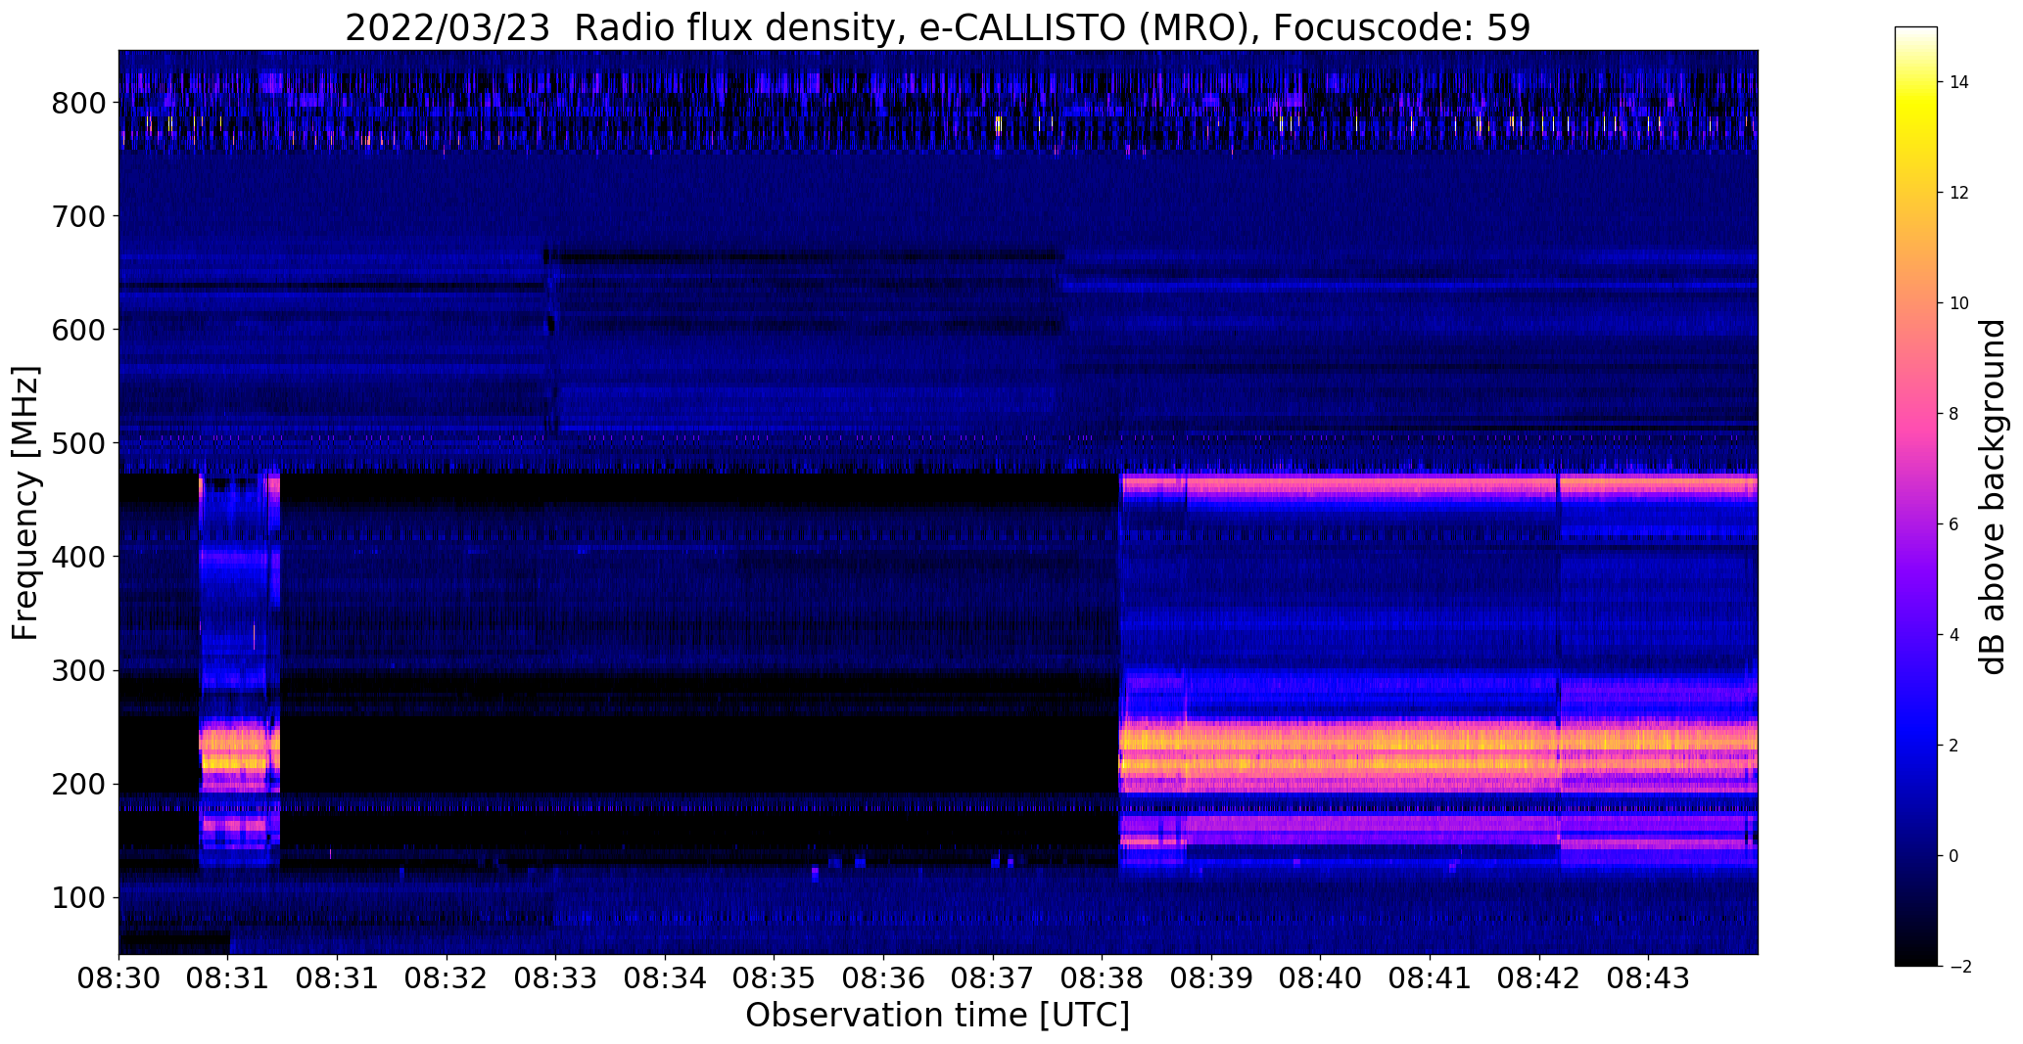Image resolution: width=2023 pixels, height=1044 pixels.
Task: Click the 08:37 time tick label
Action: coord(993,978)
